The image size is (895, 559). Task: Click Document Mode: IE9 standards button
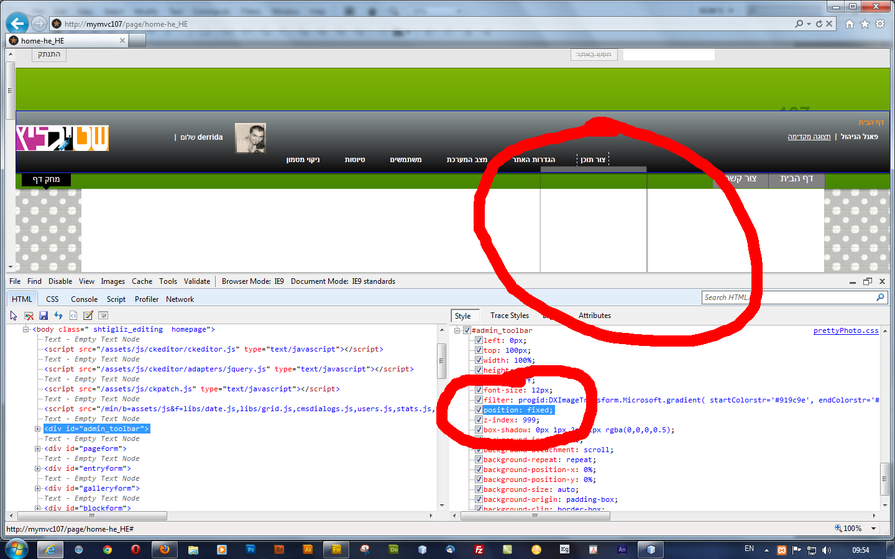tap(343, 281)
